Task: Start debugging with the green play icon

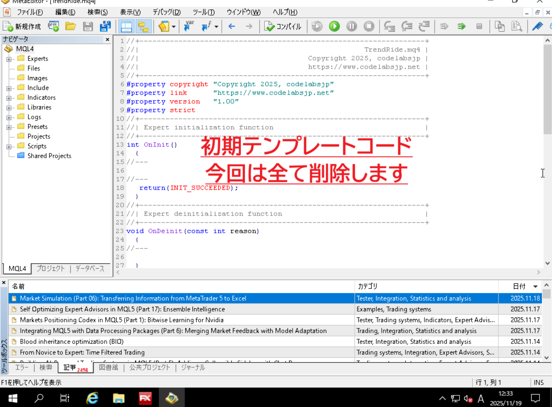Action: click(x=334, y=26)
